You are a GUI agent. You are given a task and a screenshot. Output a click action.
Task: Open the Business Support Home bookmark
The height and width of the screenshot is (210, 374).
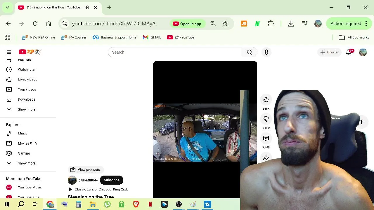pos(115,37)
